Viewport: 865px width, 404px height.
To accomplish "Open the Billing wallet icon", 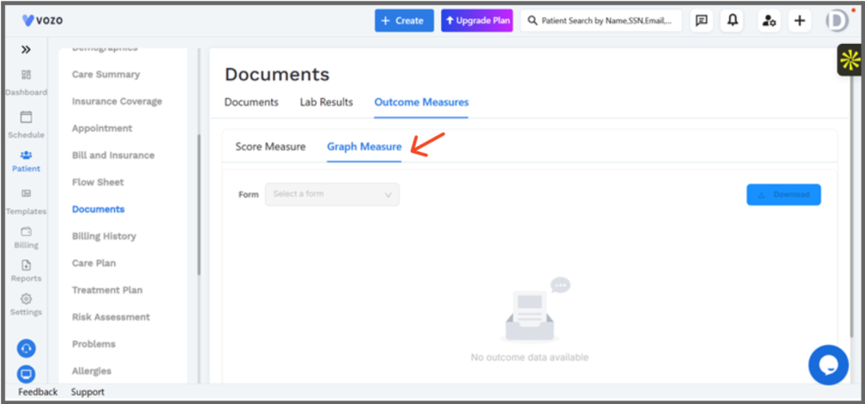I will click(26, 232).
